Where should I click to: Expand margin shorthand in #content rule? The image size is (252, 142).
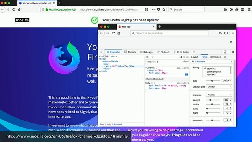(148, 70)
